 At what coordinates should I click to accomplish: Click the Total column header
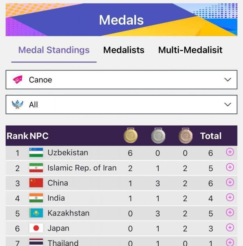tap(211, 136)
